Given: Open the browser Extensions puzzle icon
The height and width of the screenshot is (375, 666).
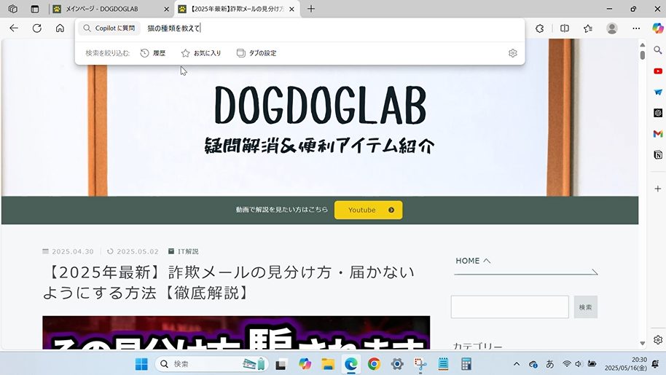Looking at the screenshot, I should point(540,28).
